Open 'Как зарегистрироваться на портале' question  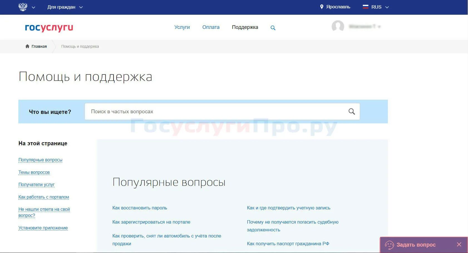pyautogui.click(x=151, y=222)
